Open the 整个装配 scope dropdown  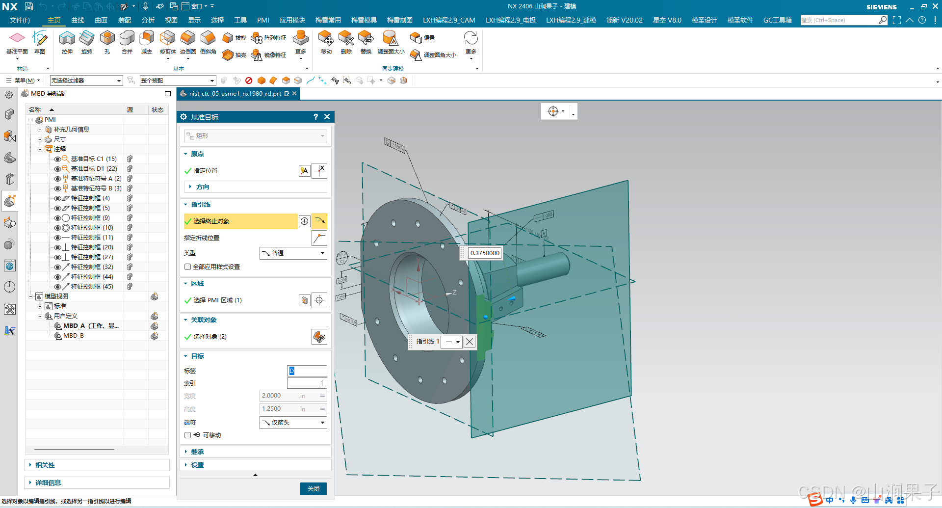pyautogui.click(x=178, y=80)
